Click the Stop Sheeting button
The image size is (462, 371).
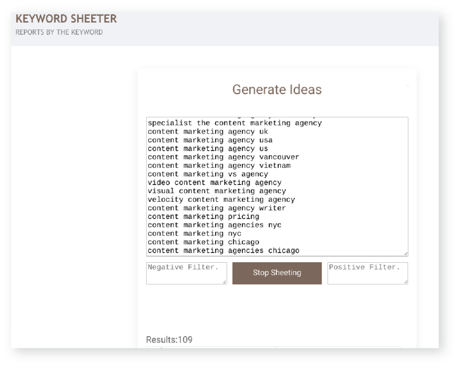(x=277, y=273)
